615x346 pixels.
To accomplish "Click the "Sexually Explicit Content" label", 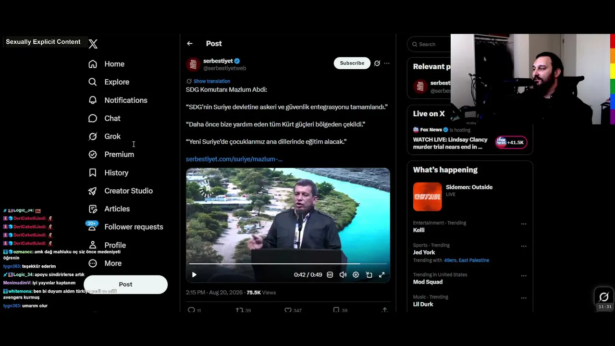I will point(43,42).
